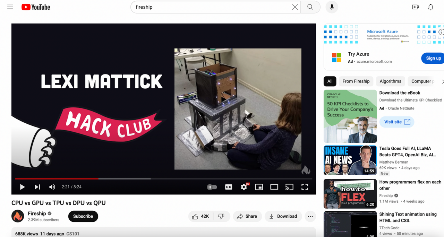444x237 pixels.
Task: Toggle autoplay switch in player
Action: point(212,187)
